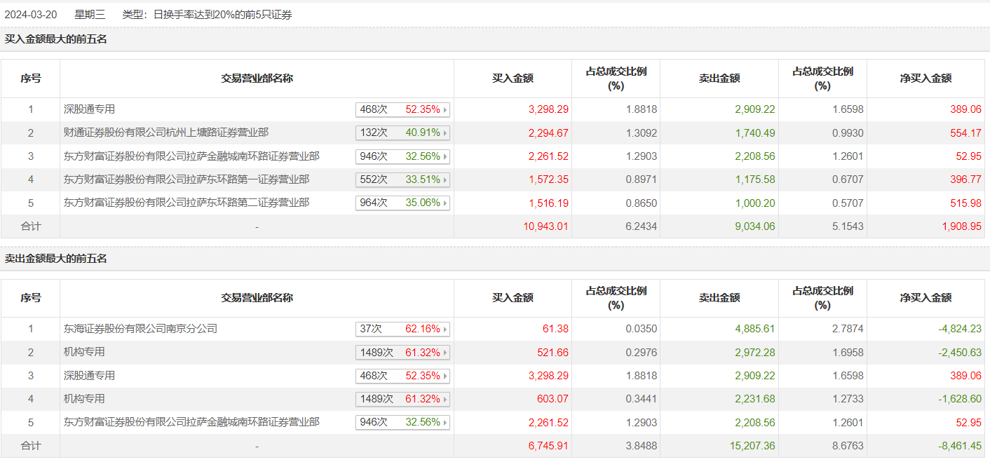990x462 pixels.
Task: Open 946次 badge in bottom sell table
Action: pyautogui.click(x=402, y=423)
